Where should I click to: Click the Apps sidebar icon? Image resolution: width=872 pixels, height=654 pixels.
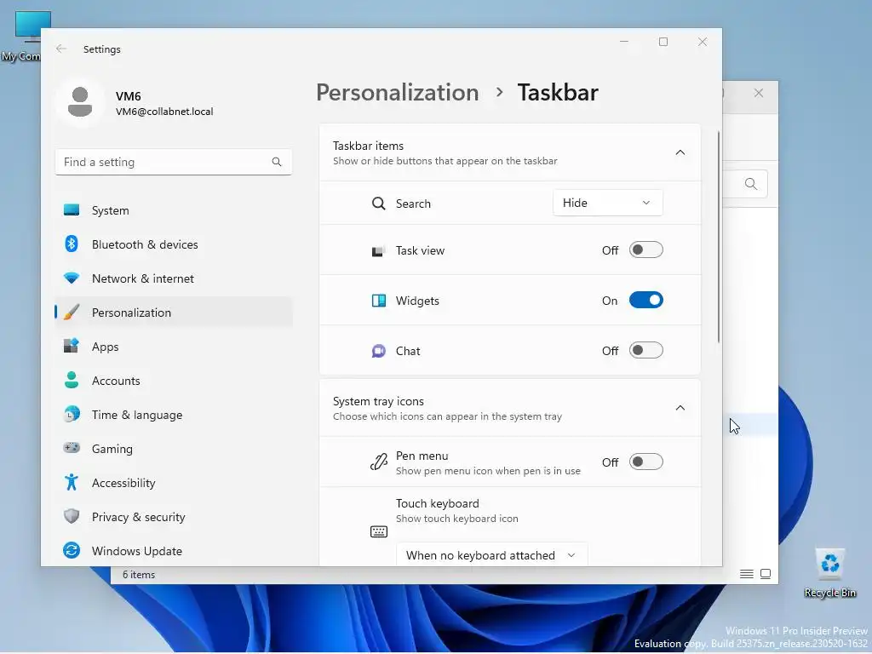72,346
